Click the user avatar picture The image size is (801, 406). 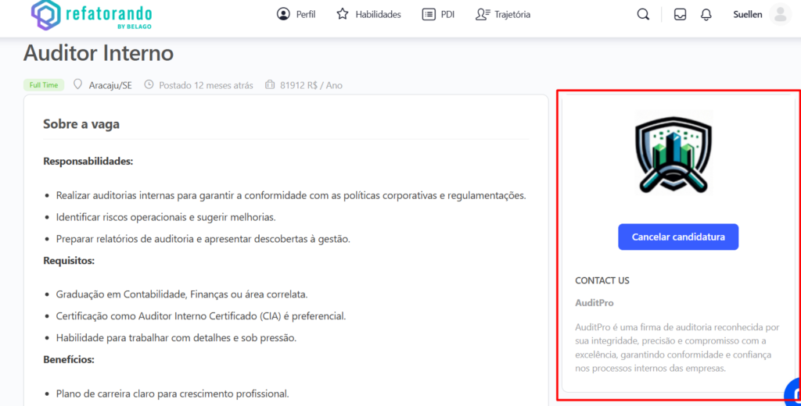(780, 14)
